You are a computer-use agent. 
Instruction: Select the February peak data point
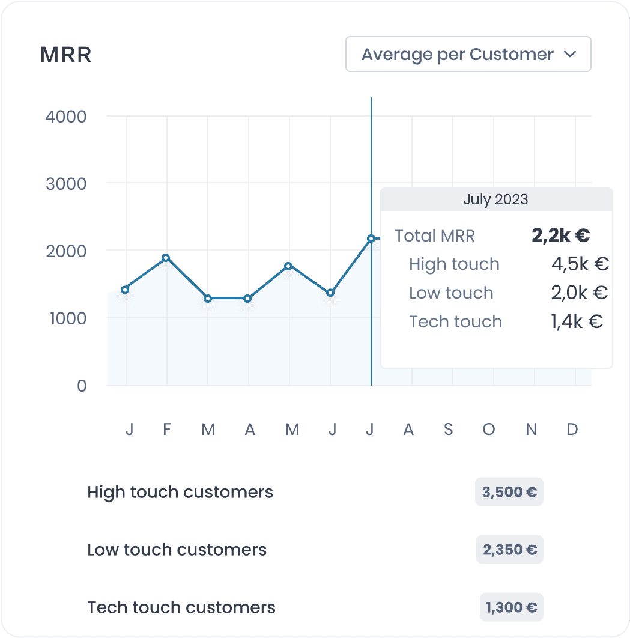(167, 257)
